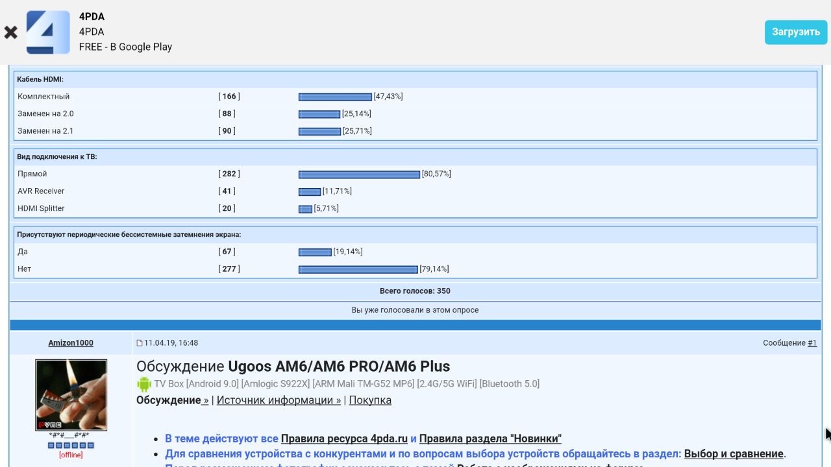The height and width of the screenshot is (467, 831).
Task: Click the vote count [ 166 ]
Action: point(229,97)
